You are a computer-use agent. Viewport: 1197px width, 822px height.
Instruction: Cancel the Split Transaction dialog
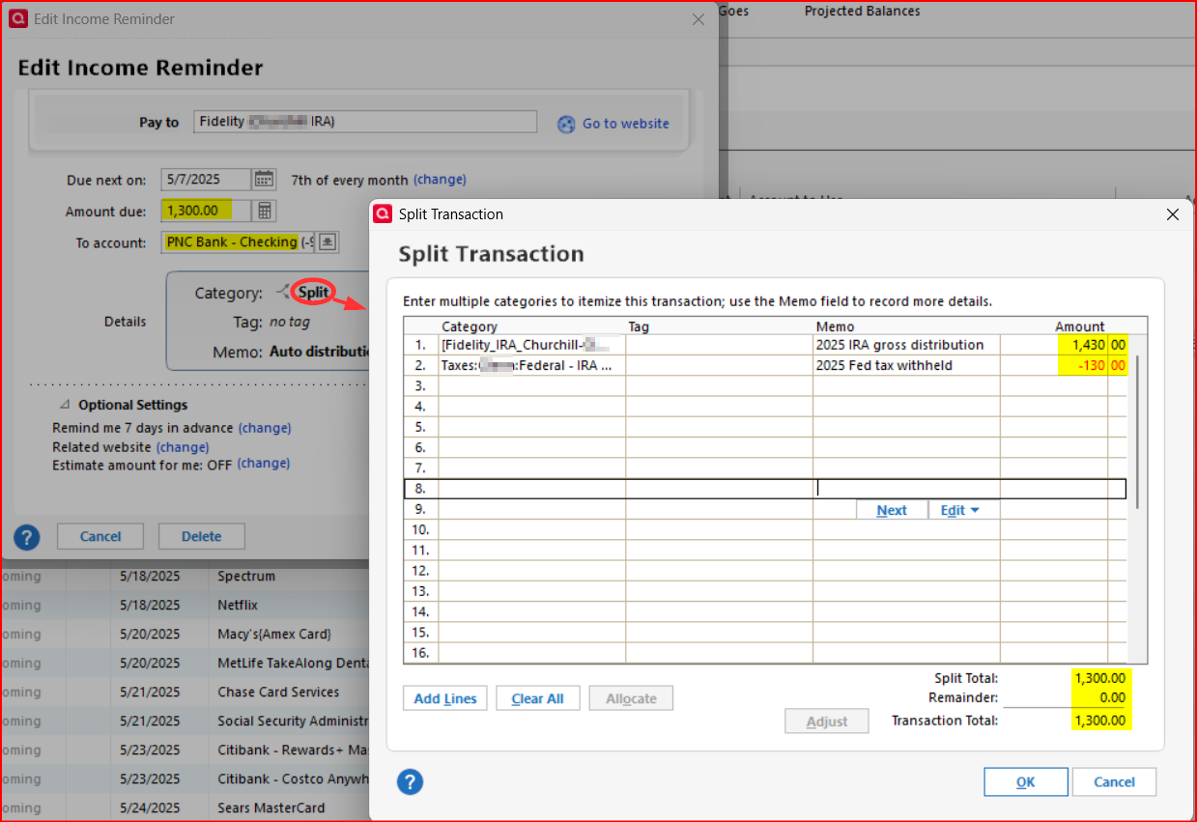pyautogui.click(x=1114, y=782)
